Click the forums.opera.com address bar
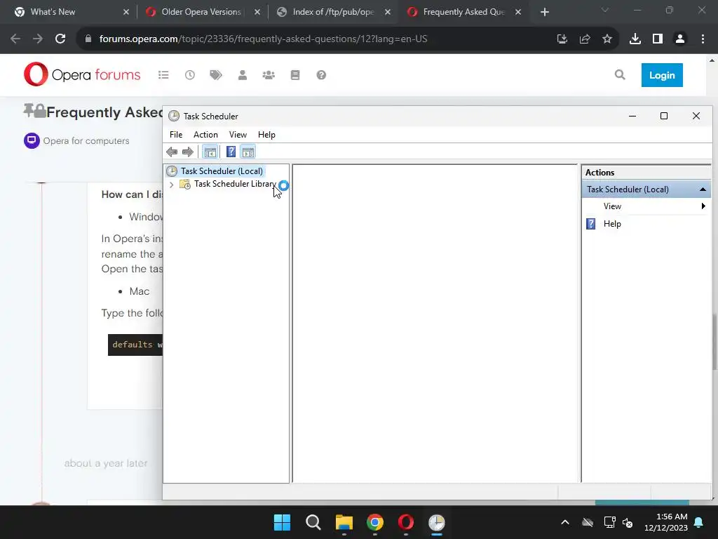This screenshot has width=718, height=539. coord(264,39)
